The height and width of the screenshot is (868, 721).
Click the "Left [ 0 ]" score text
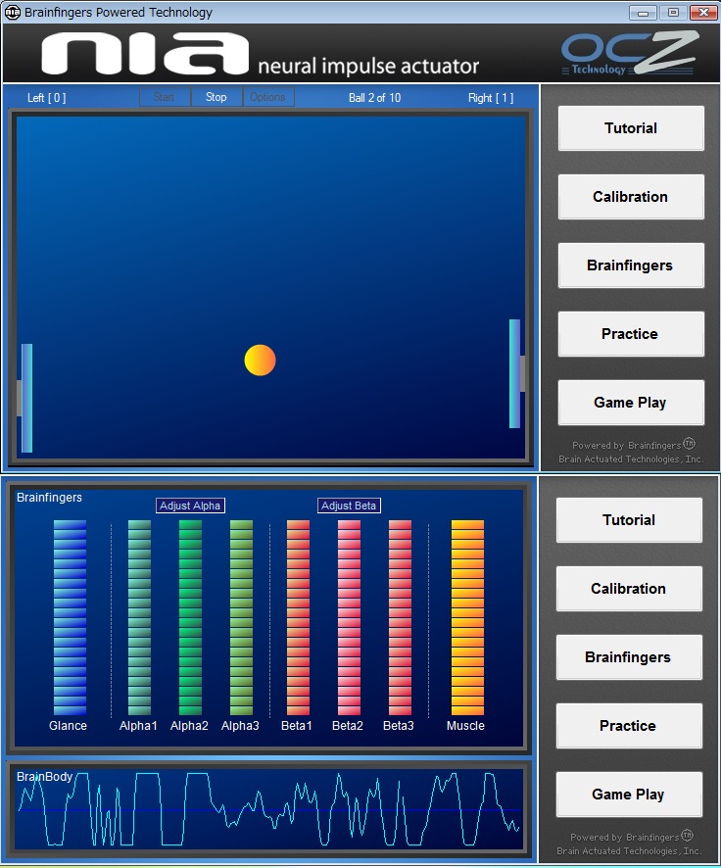46,98
